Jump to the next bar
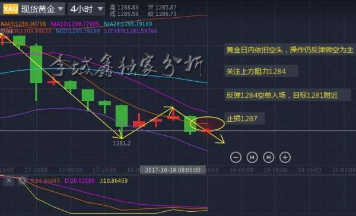356x216 pixels. (269, 157)
